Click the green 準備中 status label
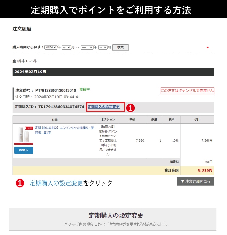 85,90
